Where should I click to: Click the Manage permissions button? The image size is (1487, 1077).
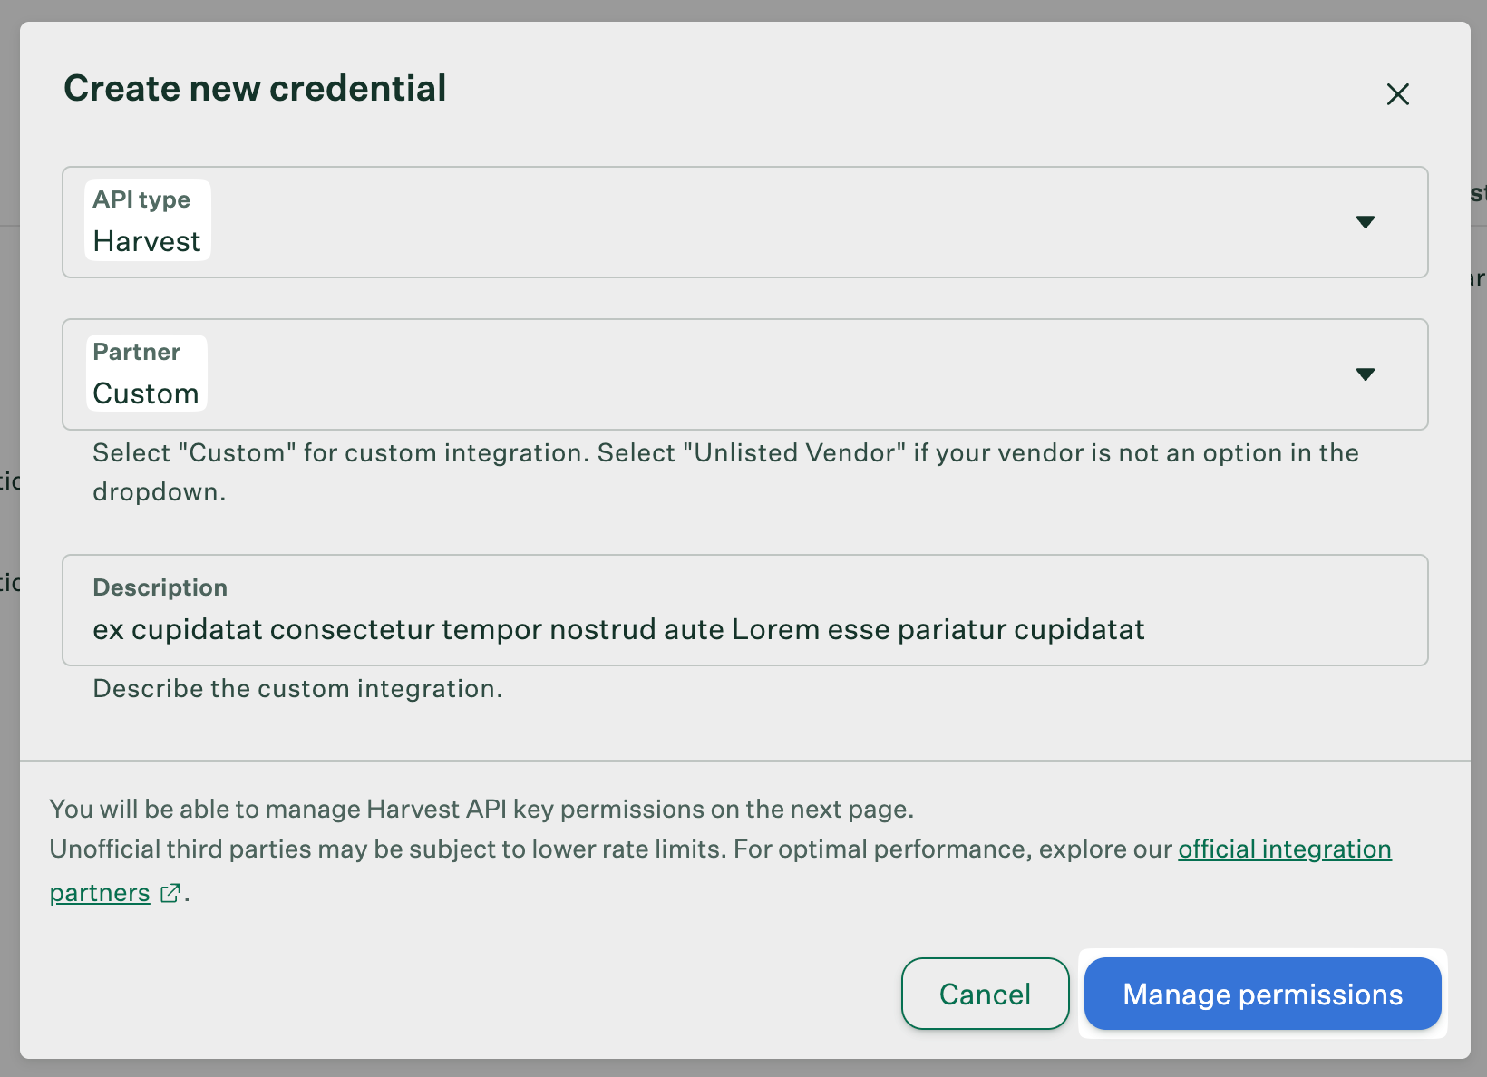click(1262, 995)
